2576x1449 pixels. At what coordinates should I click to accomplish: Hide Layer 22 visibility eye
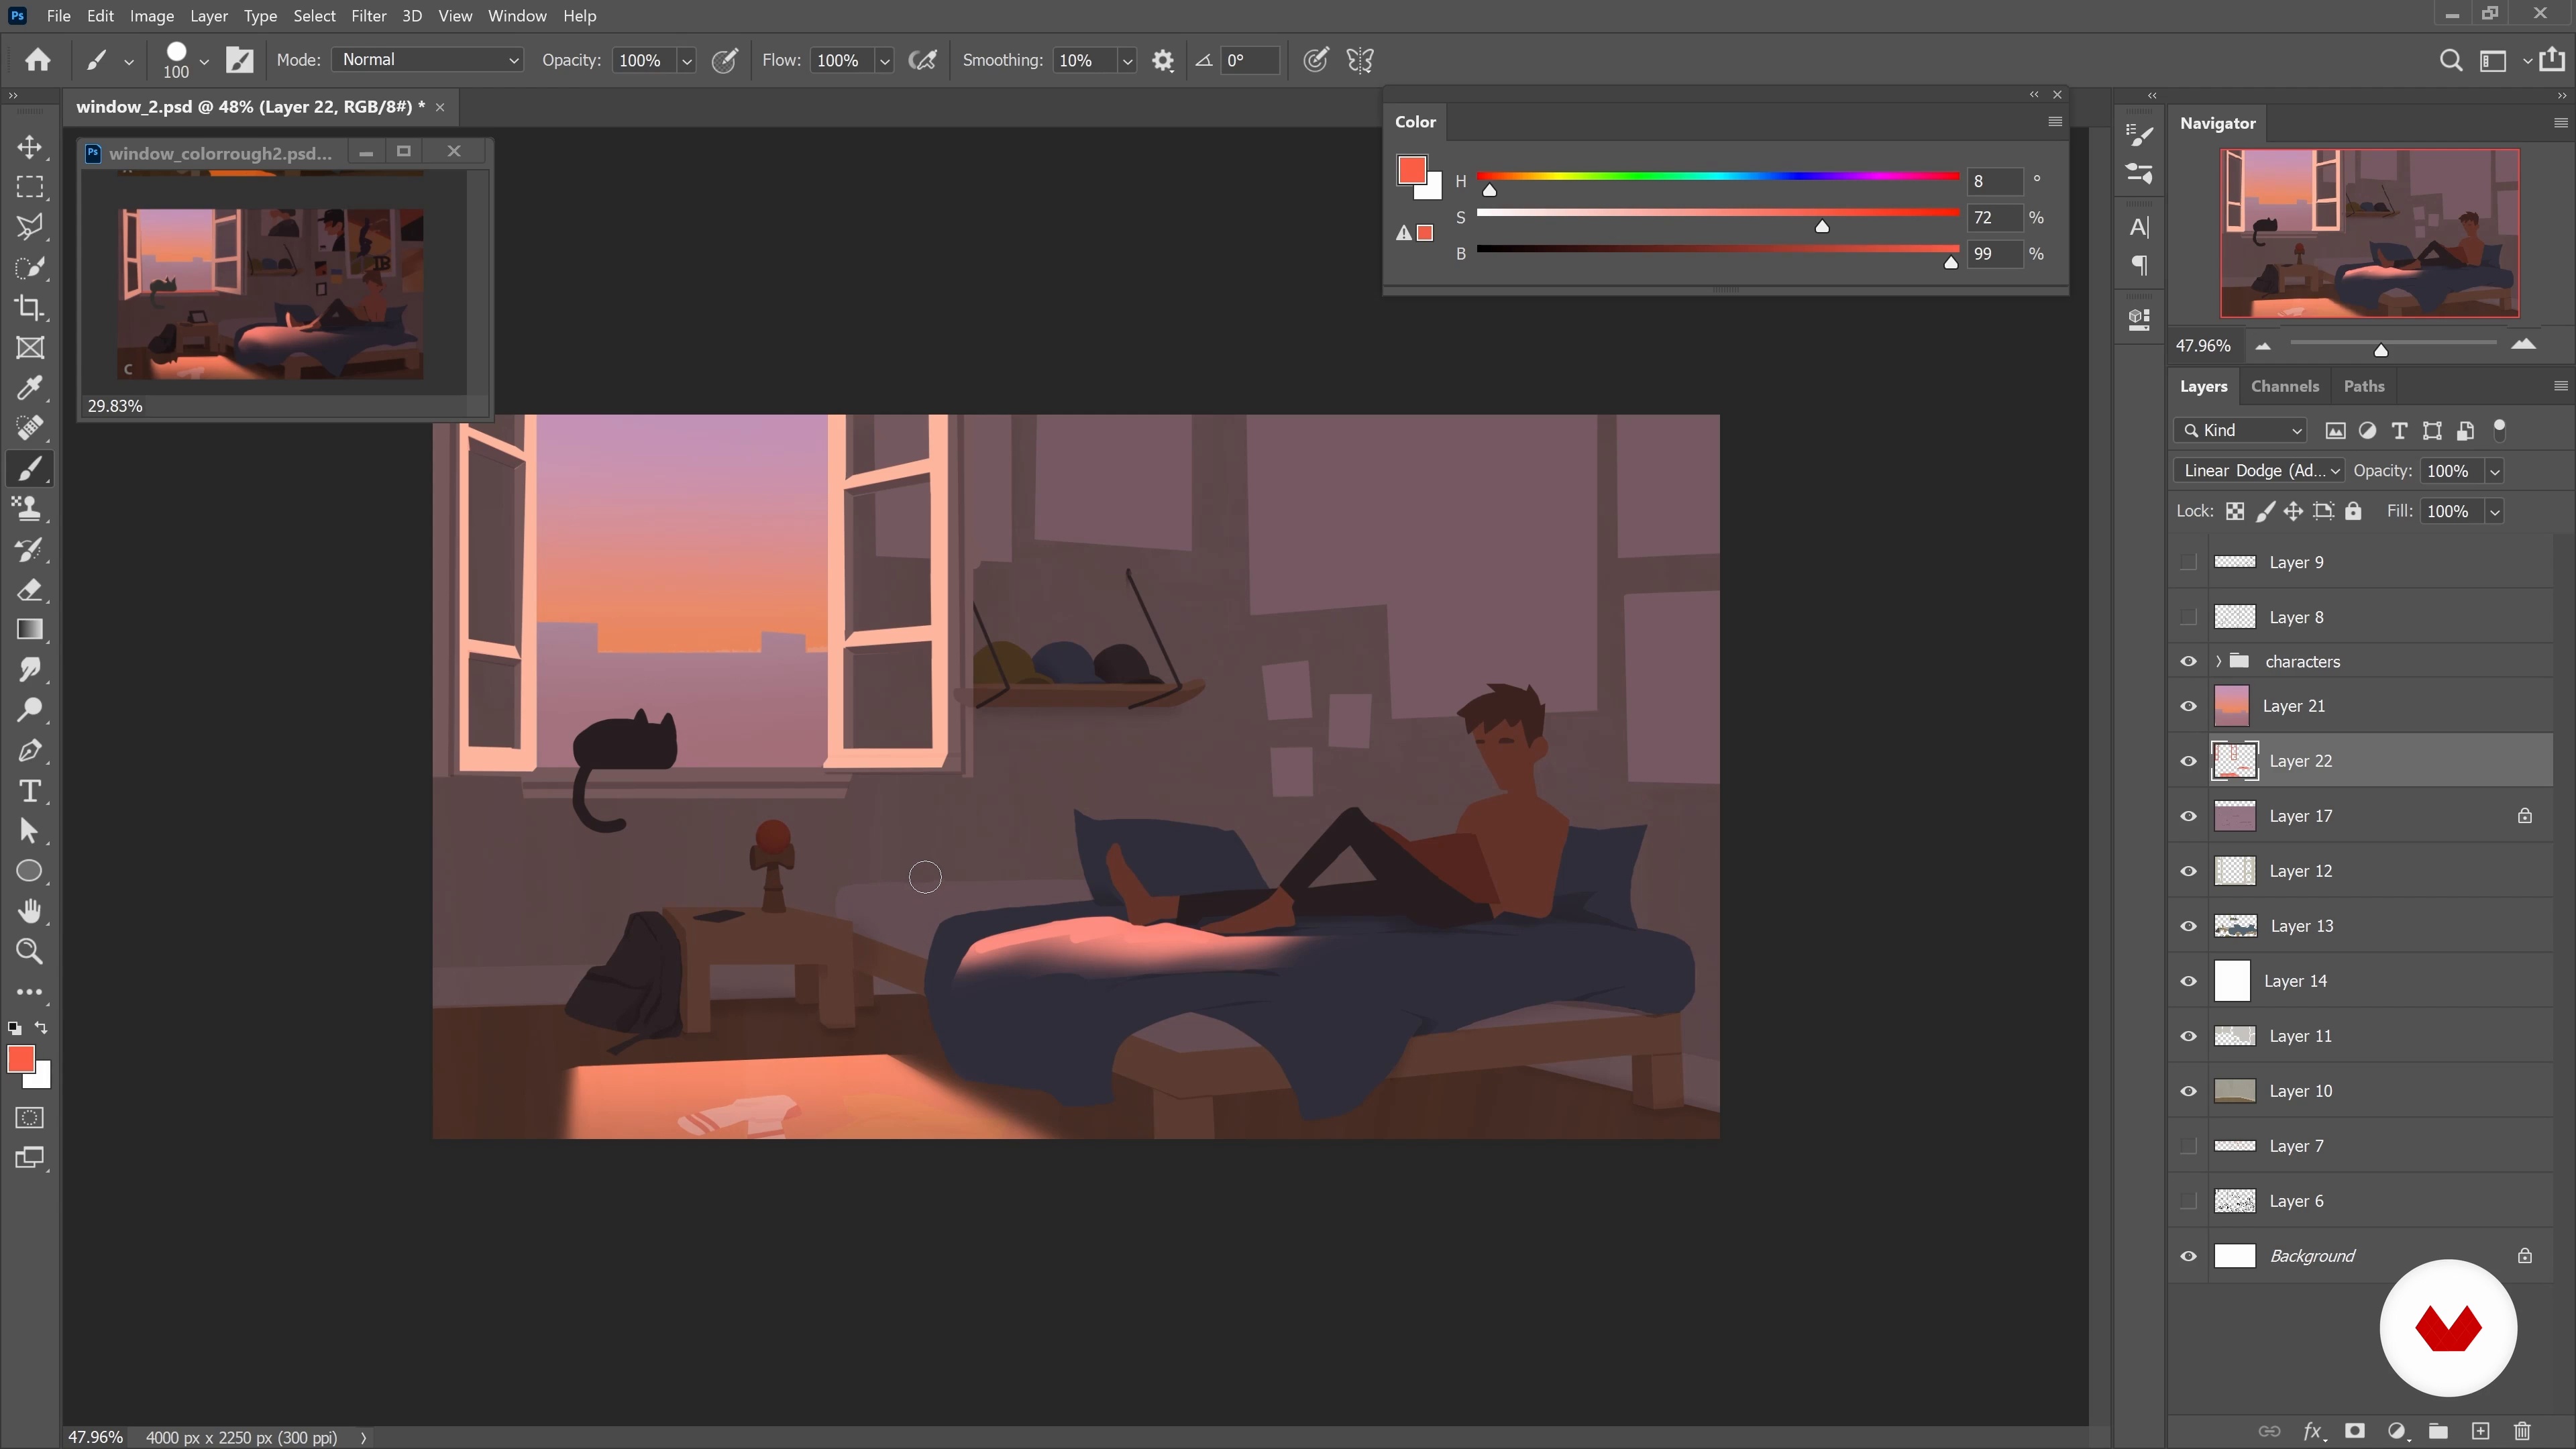coord(2188,761)
